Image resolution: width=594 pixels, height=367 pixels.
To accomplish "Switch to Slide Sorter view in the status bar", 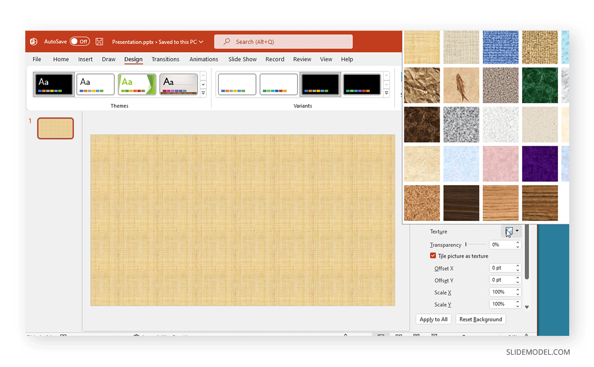I will [399, 335].
